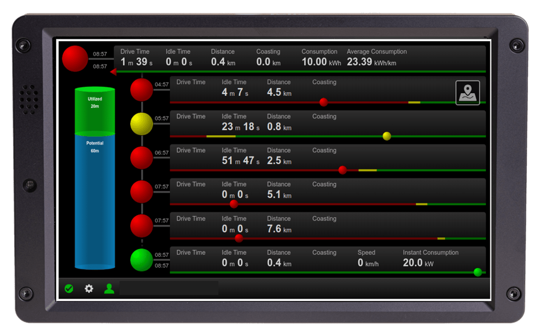The width and height of the screenshot is (547, 336).
Task: Select the yellow 05:57 trip indicator
Action: pyautogui.click(x=142, y=124)
